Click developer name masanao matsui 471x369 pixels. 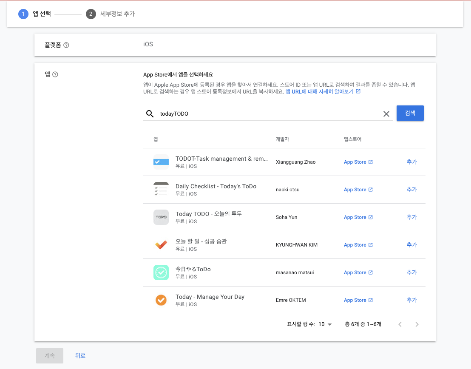(295, 272)
